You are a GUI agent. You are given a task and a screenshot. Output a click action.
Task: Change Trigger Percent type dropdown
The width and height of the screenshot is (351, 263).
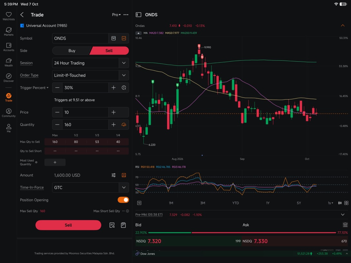34,88
